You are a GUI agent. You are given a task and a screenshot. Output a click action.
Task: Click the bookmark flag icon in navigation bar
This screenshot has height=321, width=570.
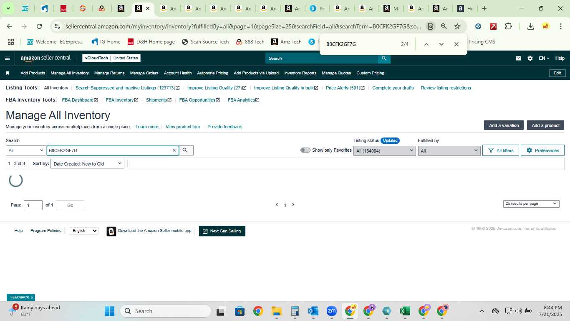coord(8,73)
